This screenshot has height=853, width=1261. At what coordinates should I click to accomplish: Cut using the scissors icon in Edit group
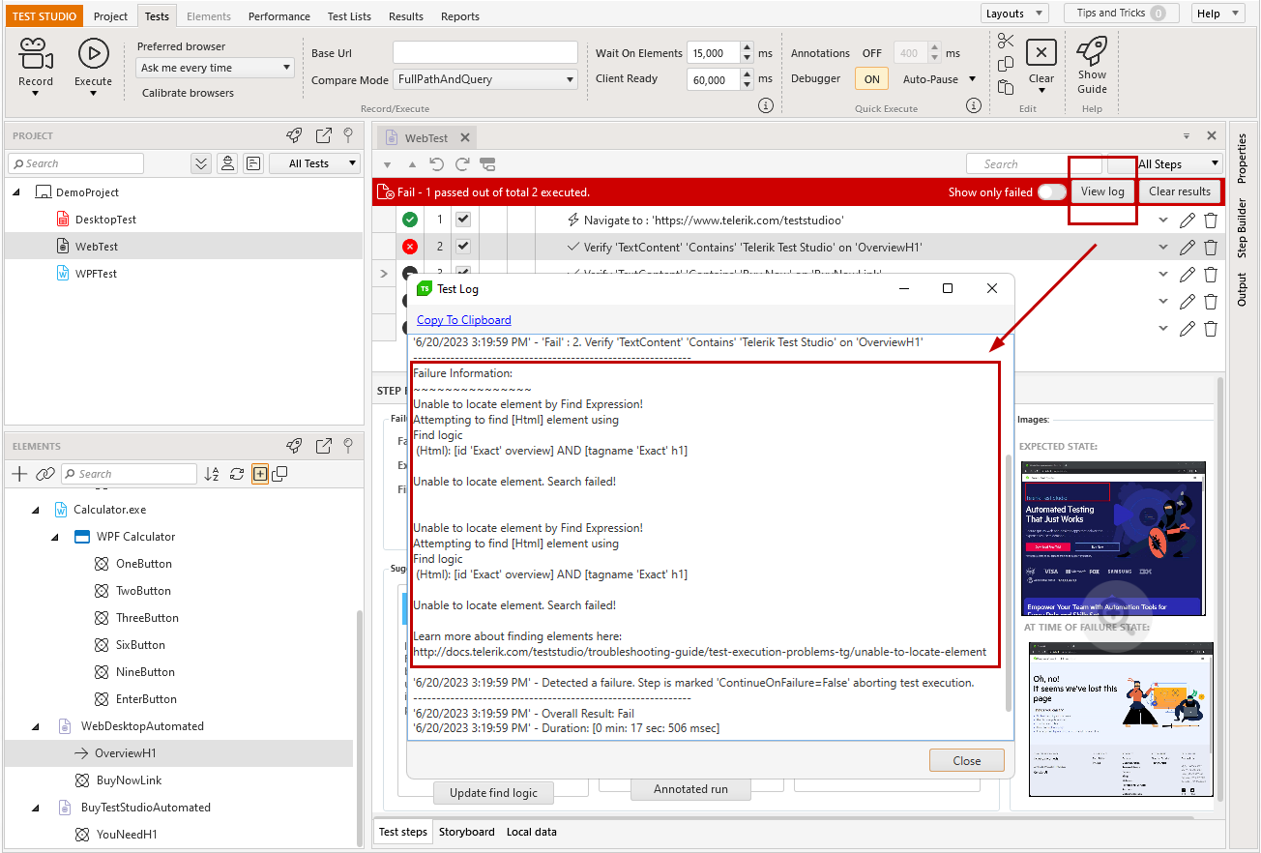point(1006,41)
